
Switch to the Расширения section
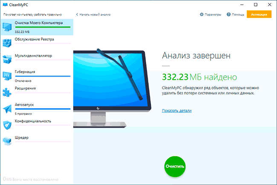37,92
